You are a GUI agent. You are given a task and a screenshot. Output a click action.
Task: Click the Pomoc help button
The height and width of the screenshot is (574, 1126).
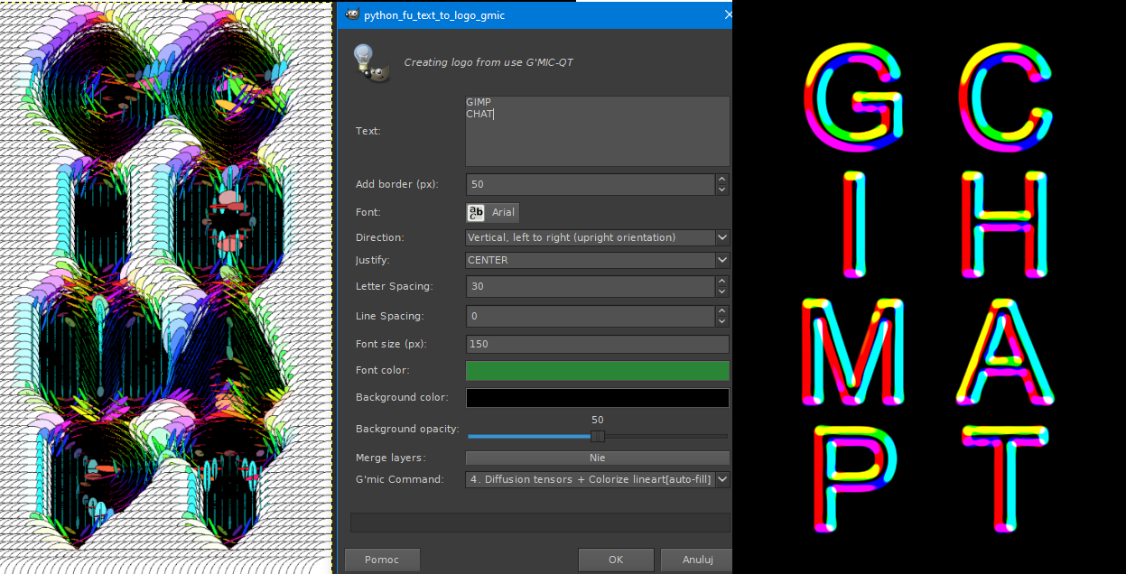point(382,560)
